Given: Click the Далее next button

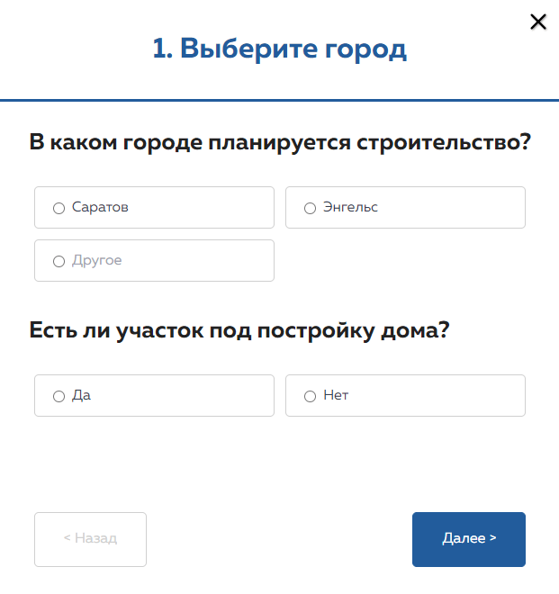Looking at the screenshot, I should point(468,539).
